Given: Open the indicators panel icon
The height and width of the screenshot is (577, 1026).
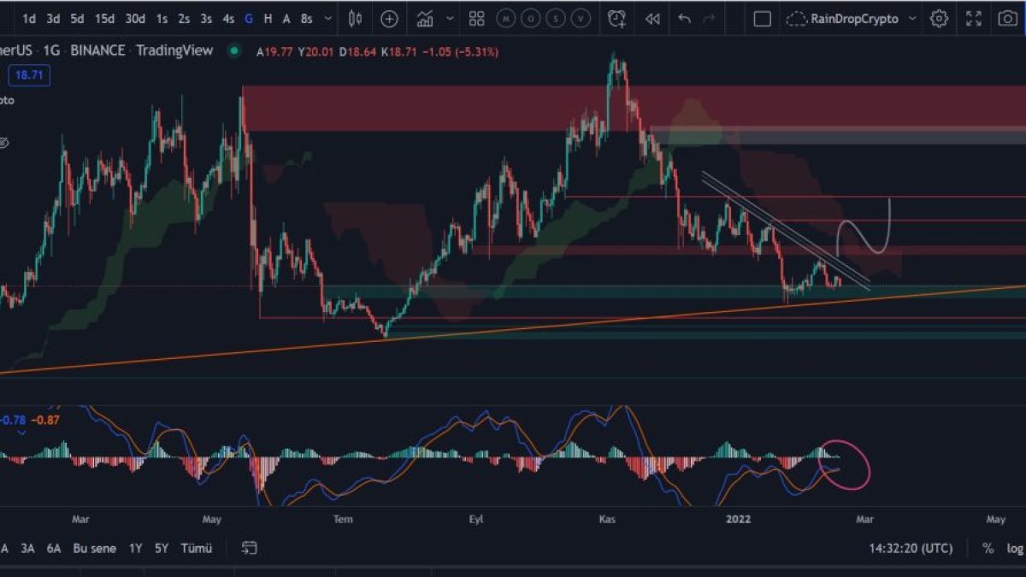Looking at the screenshot, I should (x=425, y=18).
